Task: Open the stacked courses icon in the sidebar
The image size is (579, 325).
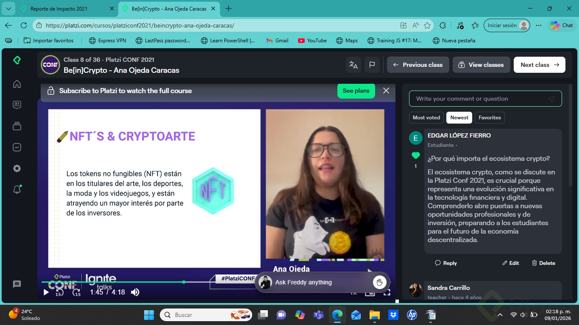Action: point(17,126)
